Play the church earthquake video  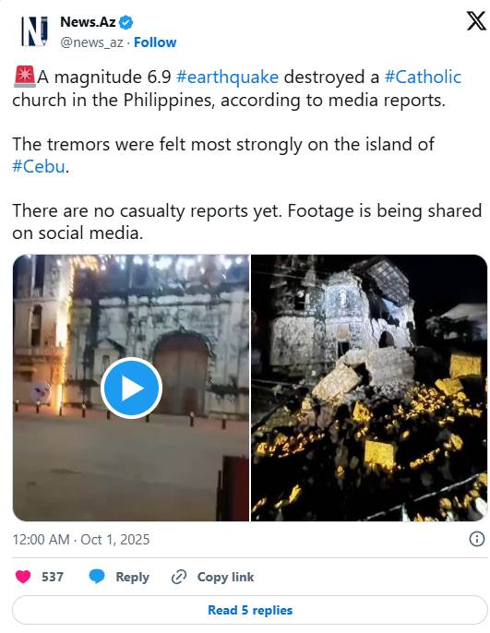pos(131,388)
